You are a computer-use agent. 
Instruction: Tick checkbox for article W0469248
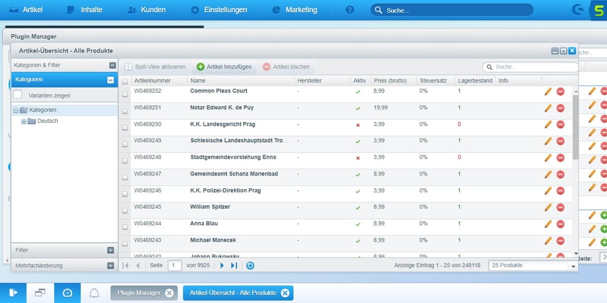coord(125,161)
